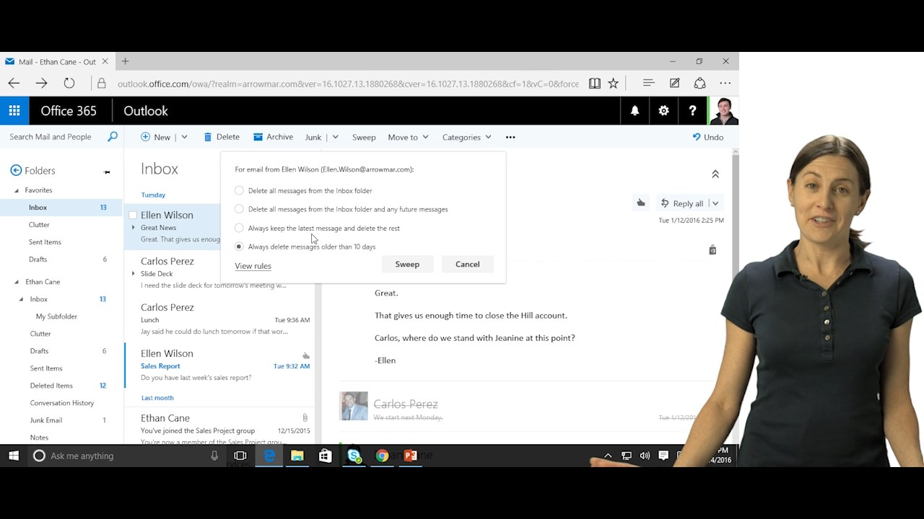Open Task View on the taskbar
This screenshot has width=924, height=519.
(x=240, y=456)
